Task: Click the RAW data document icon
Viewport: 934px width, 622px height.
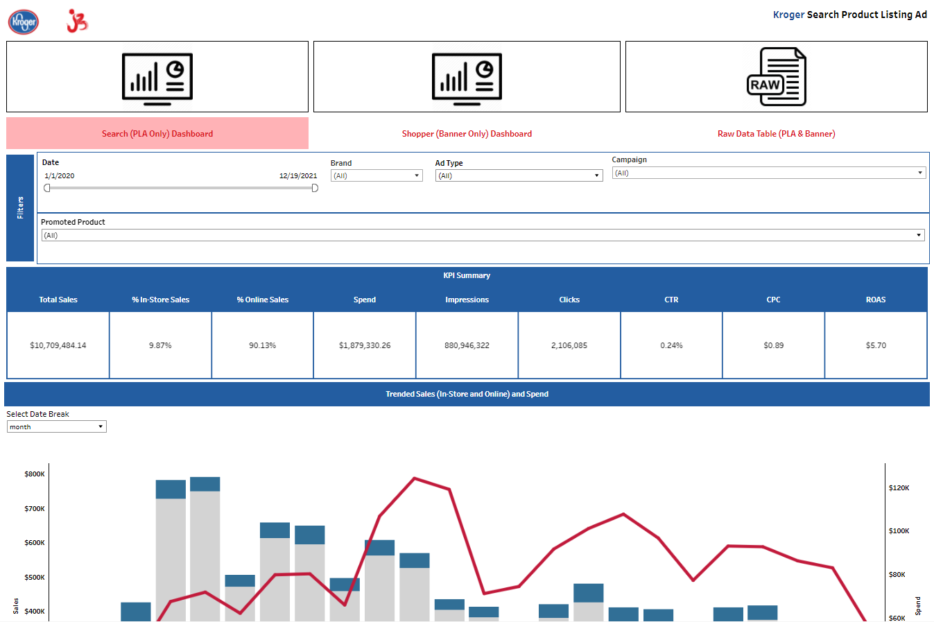Action: [x=775, y=76]
